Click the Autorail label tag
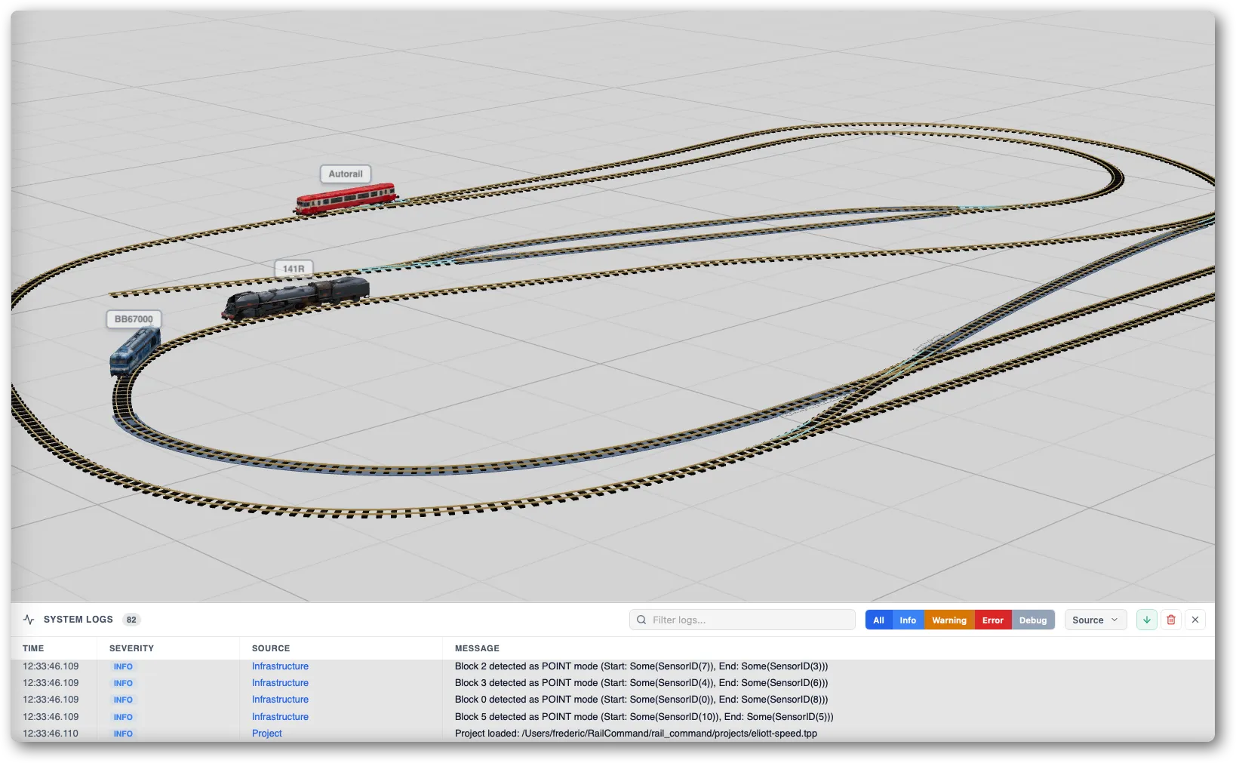The width and height of the screenshot is (1236, 763). pos(346,174)
